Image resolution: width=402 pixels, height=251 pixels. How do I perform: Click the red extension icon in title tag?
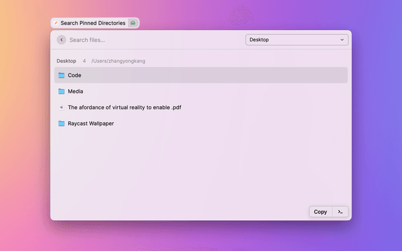[56, 23]
